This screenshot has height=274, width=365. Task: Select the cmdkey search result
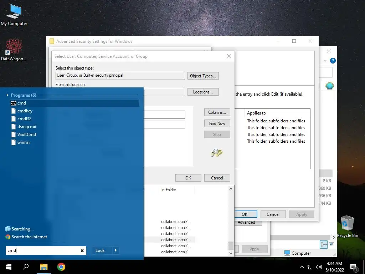[x=25, y=111]
